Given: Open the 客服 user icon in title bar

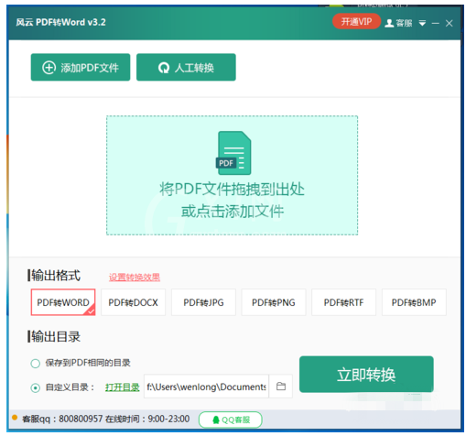Looking at the screenshot, I should (x=398, y=23).
